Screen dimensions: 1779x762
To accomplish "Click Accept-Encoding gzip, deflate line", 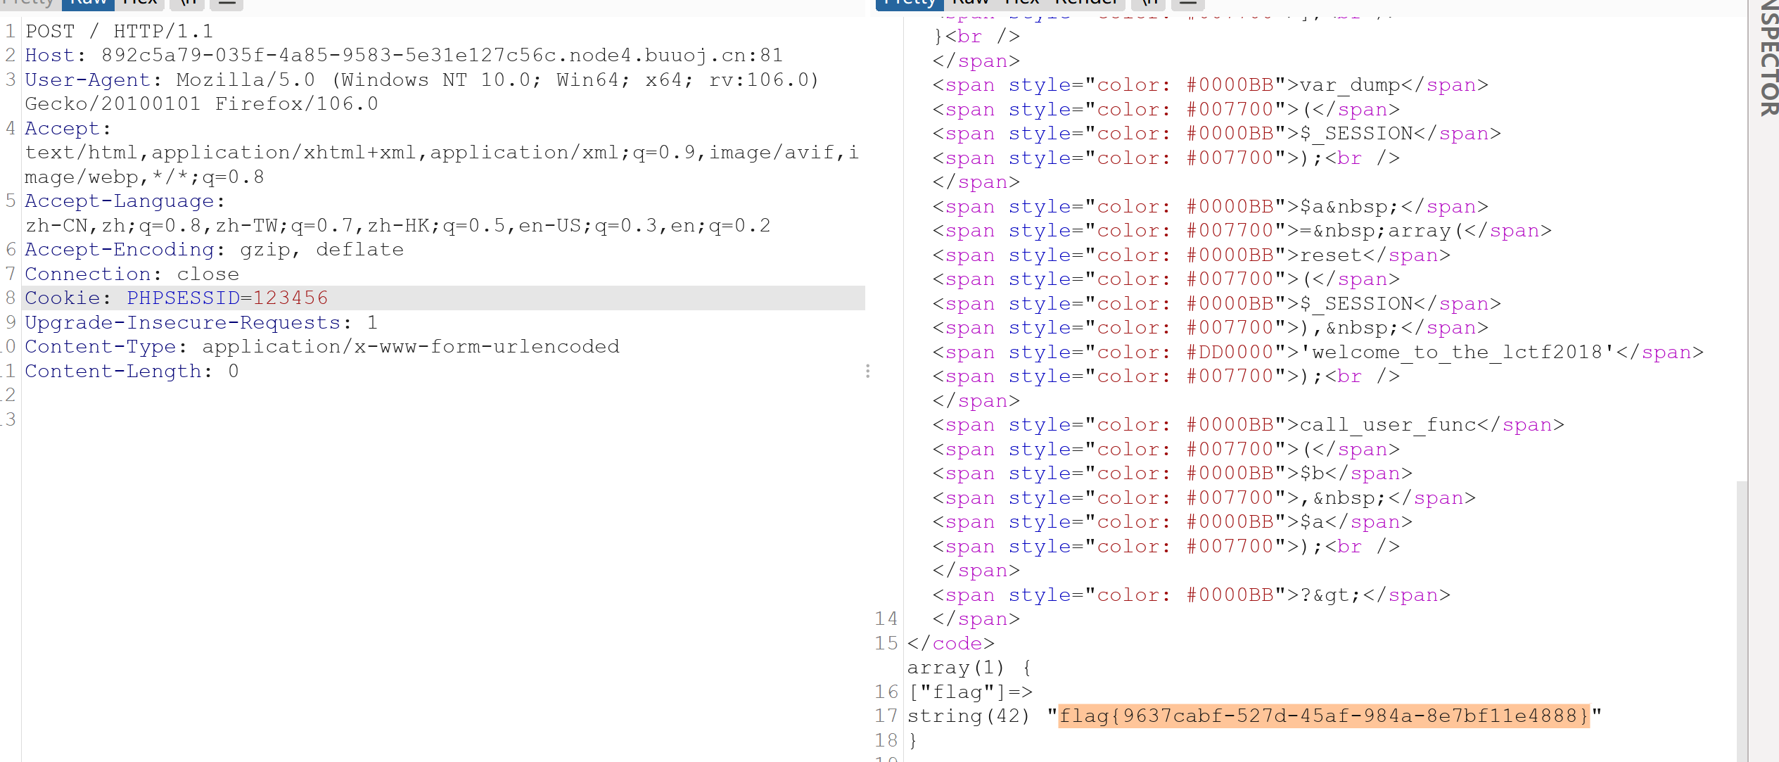I will pyautogui.click(x=215, y=250).
